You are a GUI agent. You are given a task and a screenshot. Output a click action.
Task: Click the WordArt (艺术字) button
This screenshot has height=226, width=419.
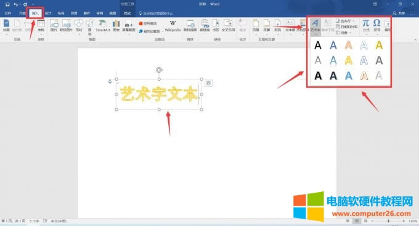[x=315, y=26]
